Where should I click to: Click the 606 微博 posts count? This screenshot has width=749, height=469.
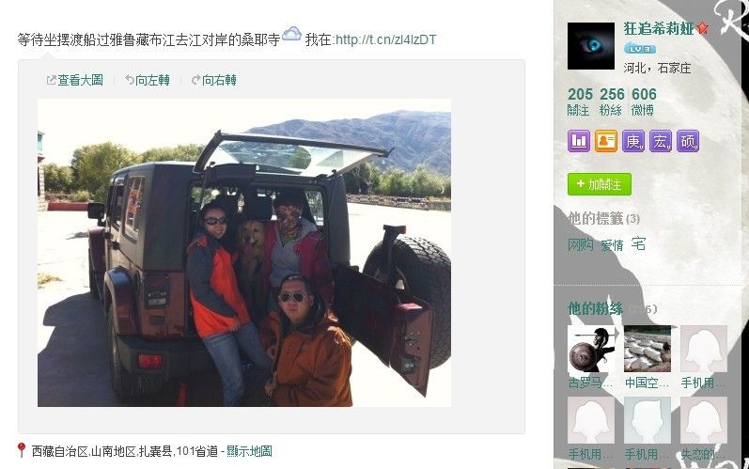pyautogui.click(x=644, y=102)
